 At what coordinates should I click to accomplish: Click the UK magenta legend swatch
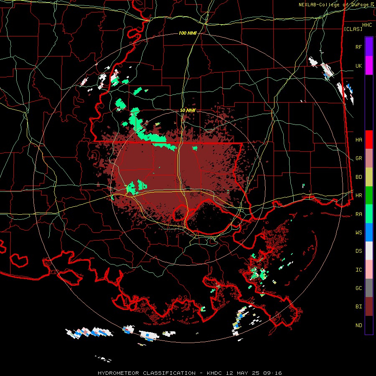coord(369,66)
